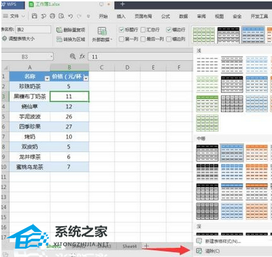Click the fx insert function icon
The image size is (272, 257).
coord(83,56)
